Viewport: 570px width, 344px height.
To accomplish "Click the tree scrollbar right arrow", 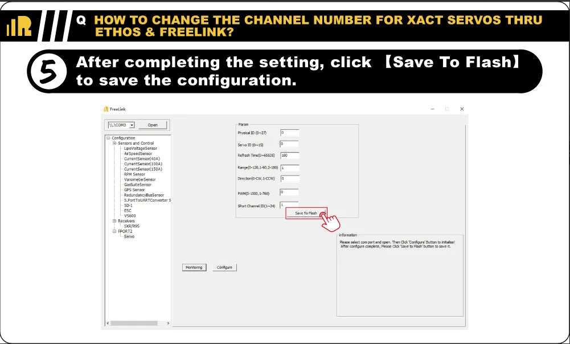I will click(x=168, y=323).
